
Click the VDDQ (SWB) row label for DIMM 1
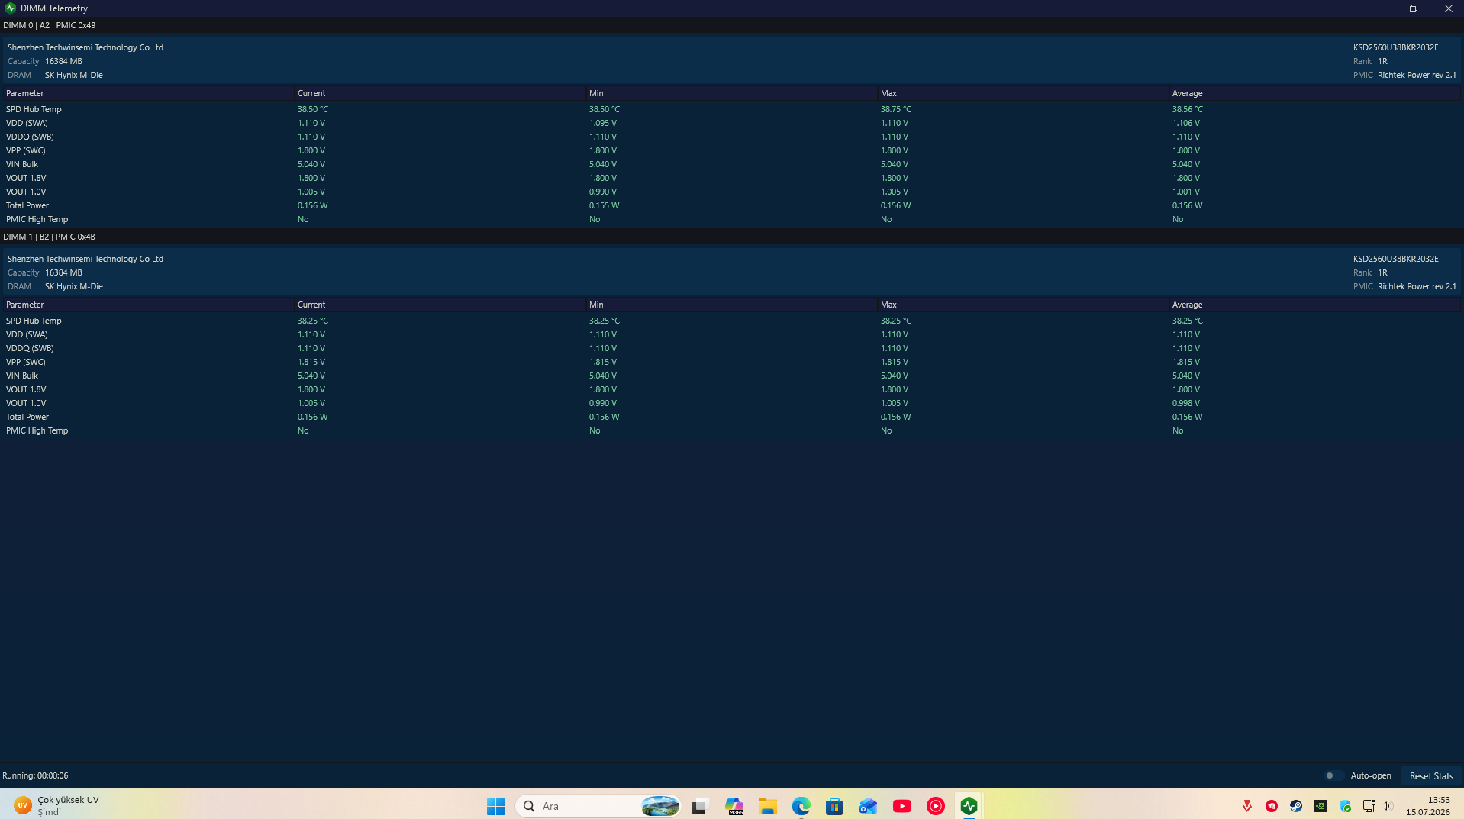(x=30, y=348)
